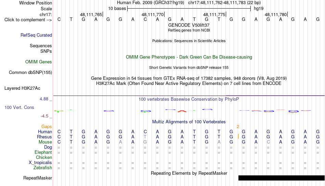Screen dimensions: 325x186
Task: Select the OMIM Genes track label
Action: 39,62
